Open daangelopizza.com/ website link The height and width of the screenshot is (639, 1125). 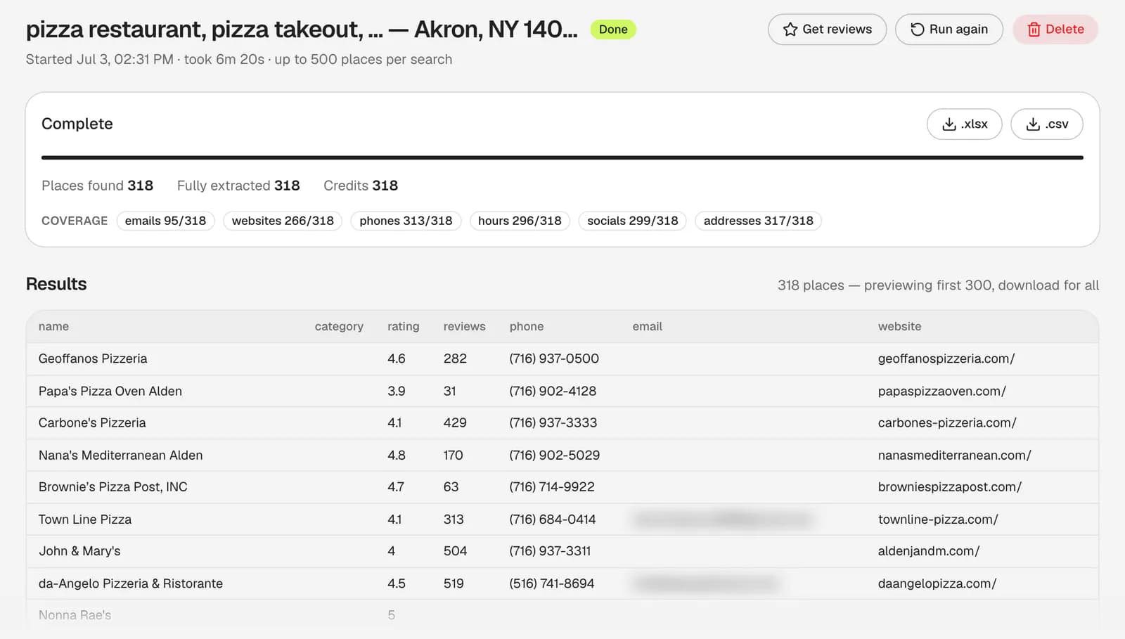click(x=937, y=583)
